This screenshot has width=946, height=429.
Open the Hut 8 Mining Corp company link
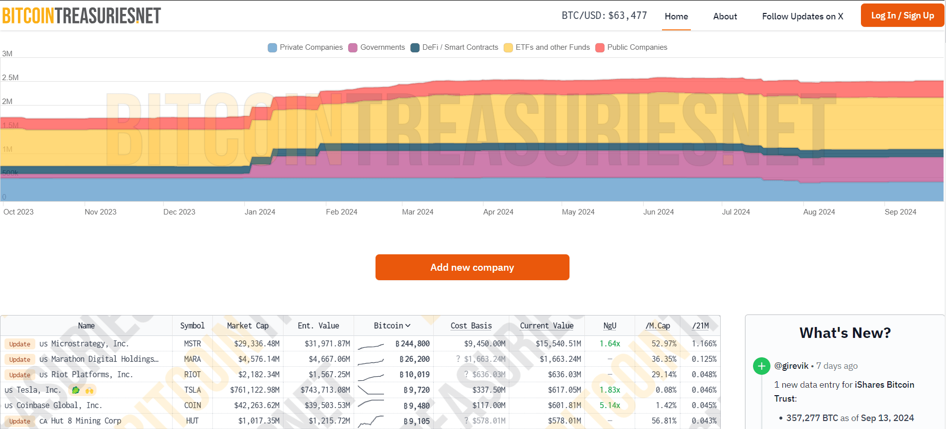[86, 421]
